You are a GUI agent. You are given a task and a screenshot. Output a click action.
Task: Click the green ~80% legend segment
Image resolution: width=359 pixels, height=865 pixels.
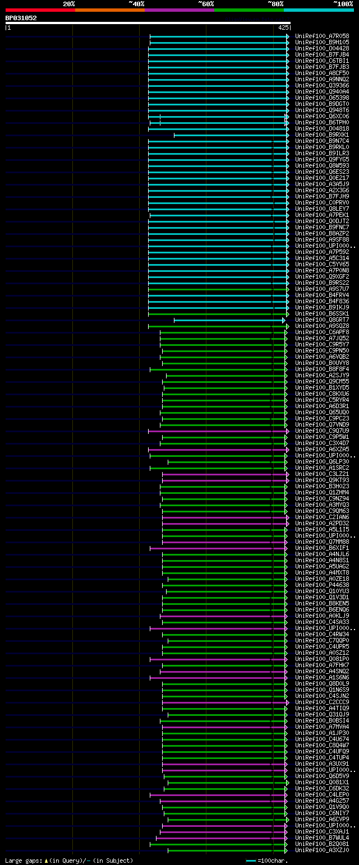click(x=248, y=10)
